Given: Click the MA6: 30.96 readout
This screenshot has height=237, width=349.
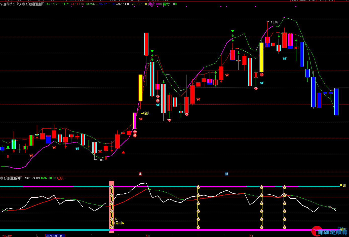Looking at the screenshot, I should [49, 178].
